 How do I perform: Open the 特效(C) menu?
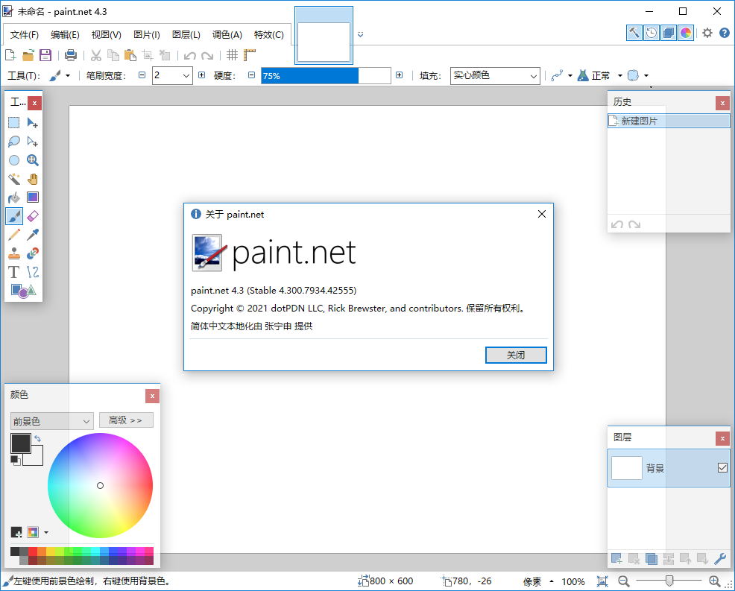tap(269, 35)
